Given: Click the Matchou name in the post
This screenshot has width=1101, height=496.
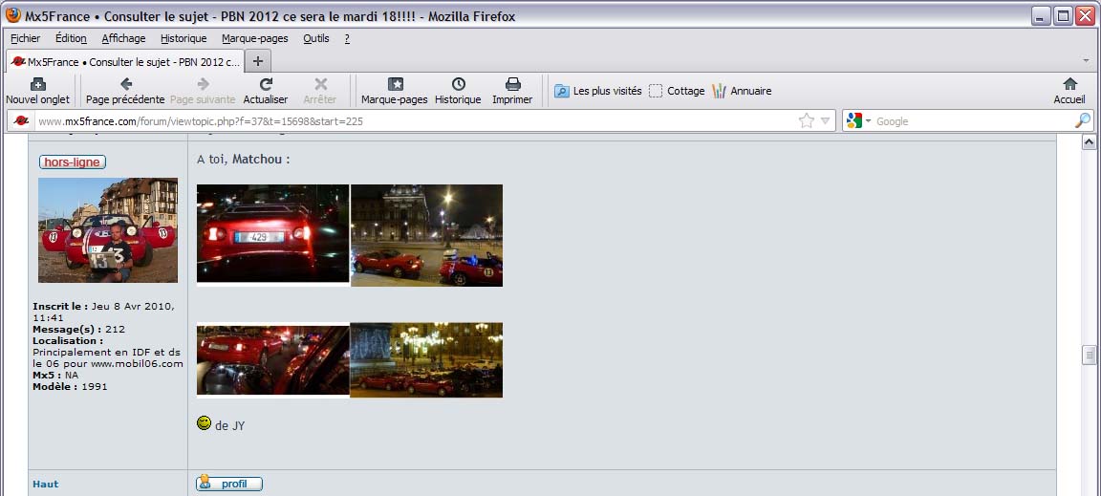Looking at the screenshot, I should (256, 160).
